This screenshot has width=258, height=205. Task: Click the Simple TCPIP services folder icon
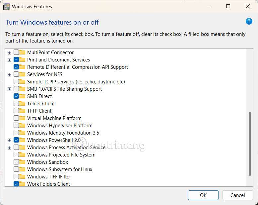(x=22, y=82)
